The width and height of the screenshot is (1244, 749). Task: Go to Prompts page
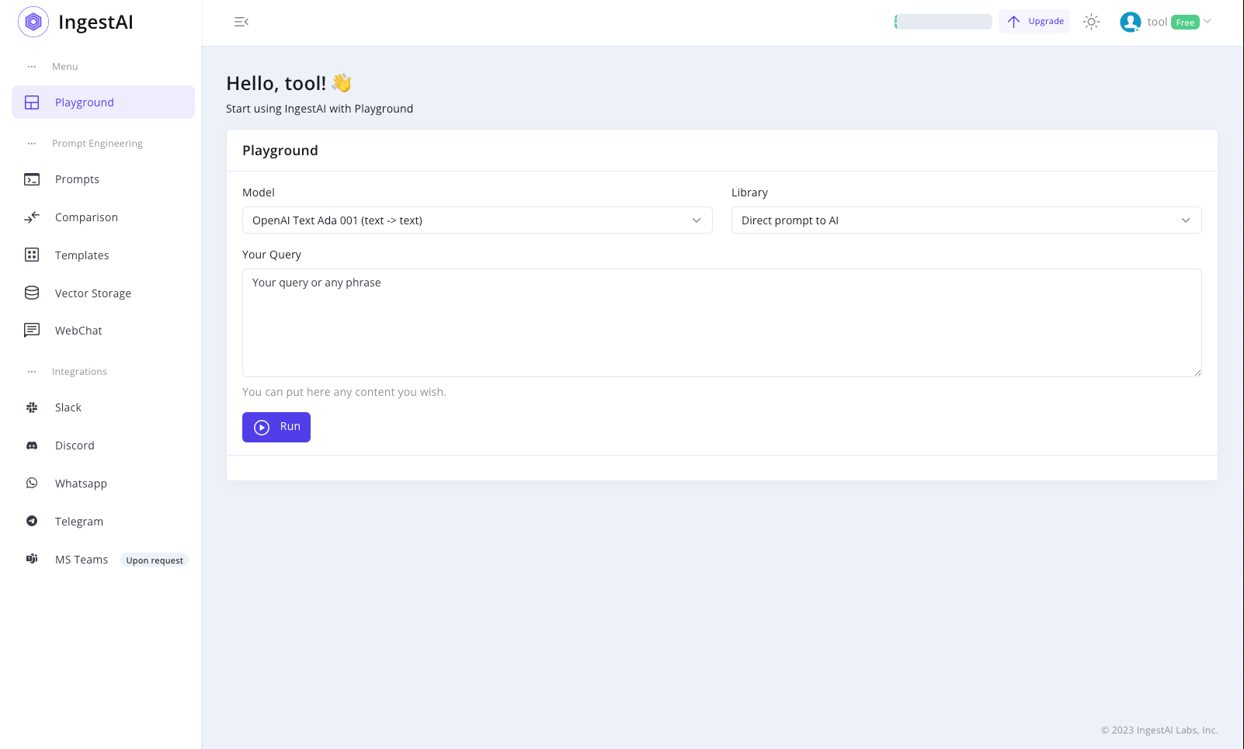[x=103, y=179]
